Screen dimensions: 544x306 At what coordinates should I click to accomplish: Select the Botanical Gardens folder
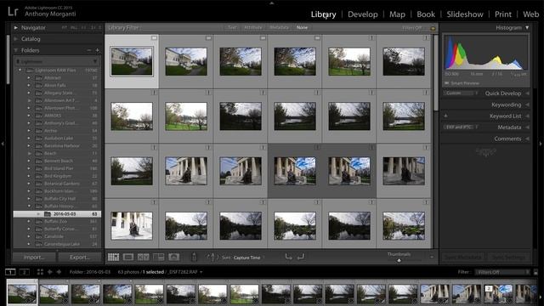62,184
